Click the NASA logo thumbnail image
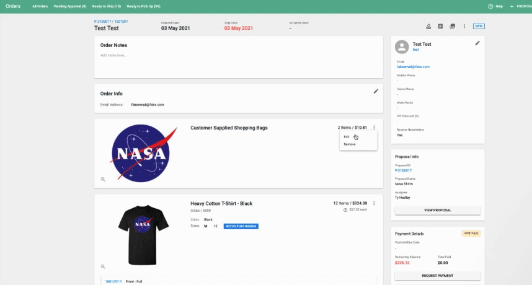Screen dimensions: 532x285 pyautogui.click(x=140, y=153)
